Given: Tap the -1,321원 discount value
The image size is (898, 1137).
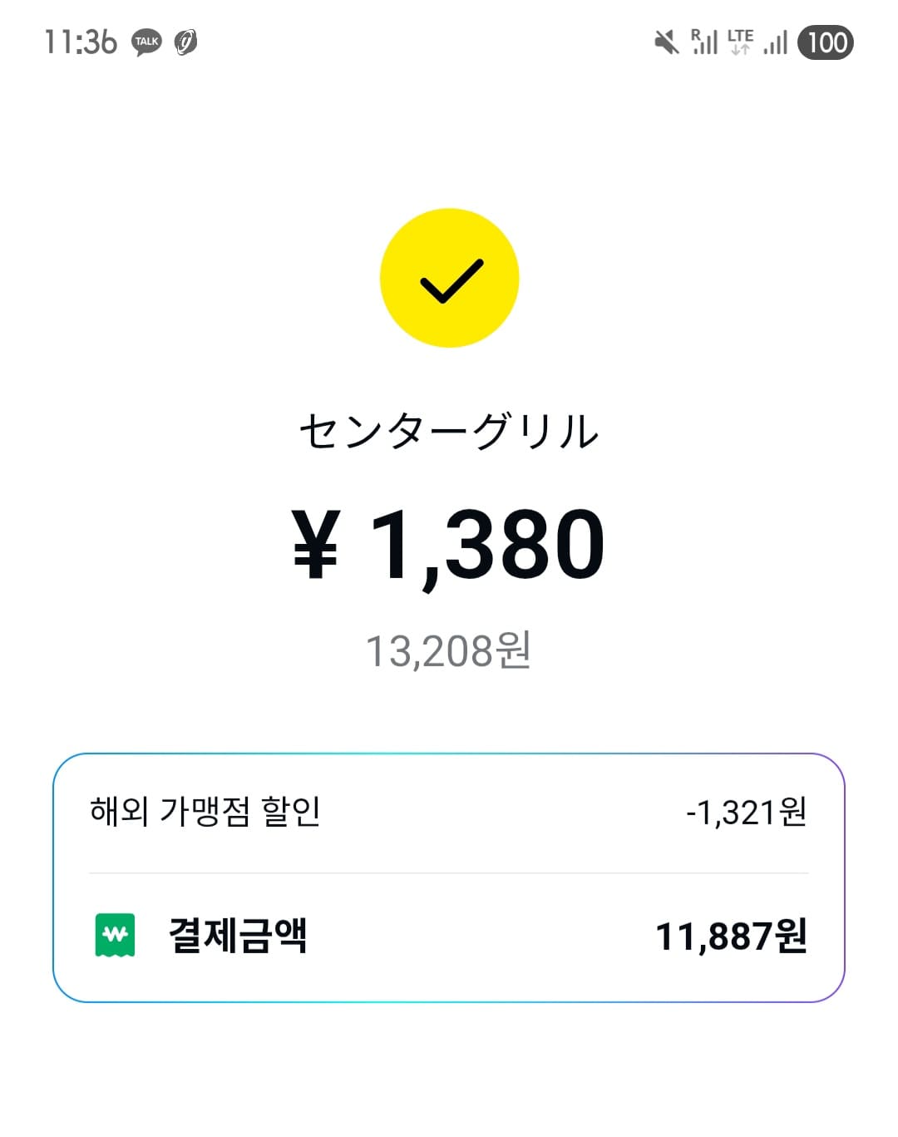Looking at the screenshot, I should (x=746, y=812).
